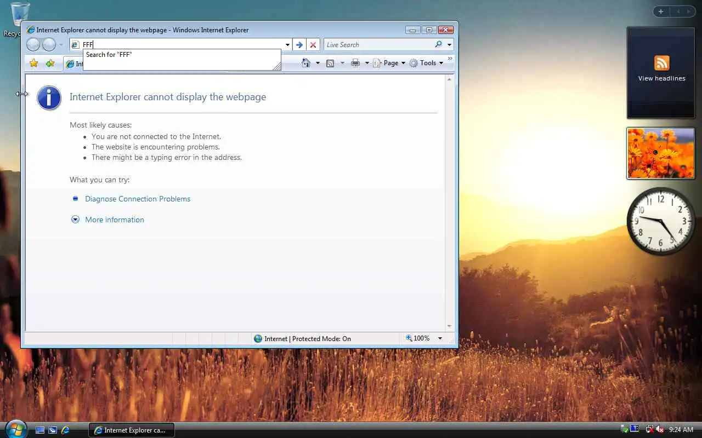This screenshot has height=438, width=702.
Task: Click the sidebar previous gadgets page arrow
Action: [x=678, y=11]
